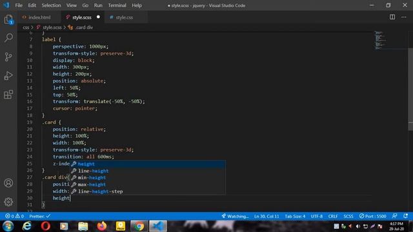Click the errors and warnings count
Viewport: 413px width, 232px height.
pos(14,216)
